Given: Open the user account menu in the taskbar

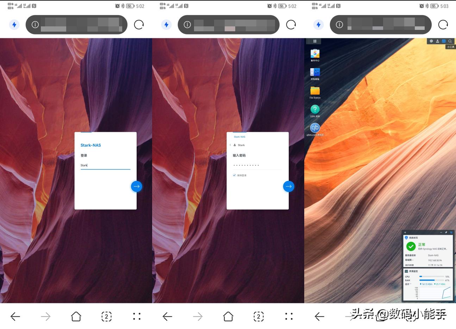Looking at the screenshot, I should 437,41.
